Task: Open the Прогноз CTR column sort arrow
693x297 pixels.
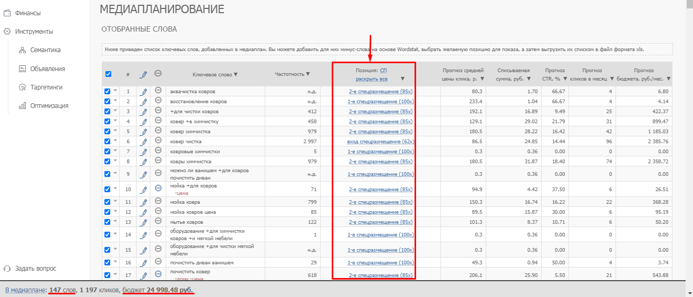Action: pos(565,79)
